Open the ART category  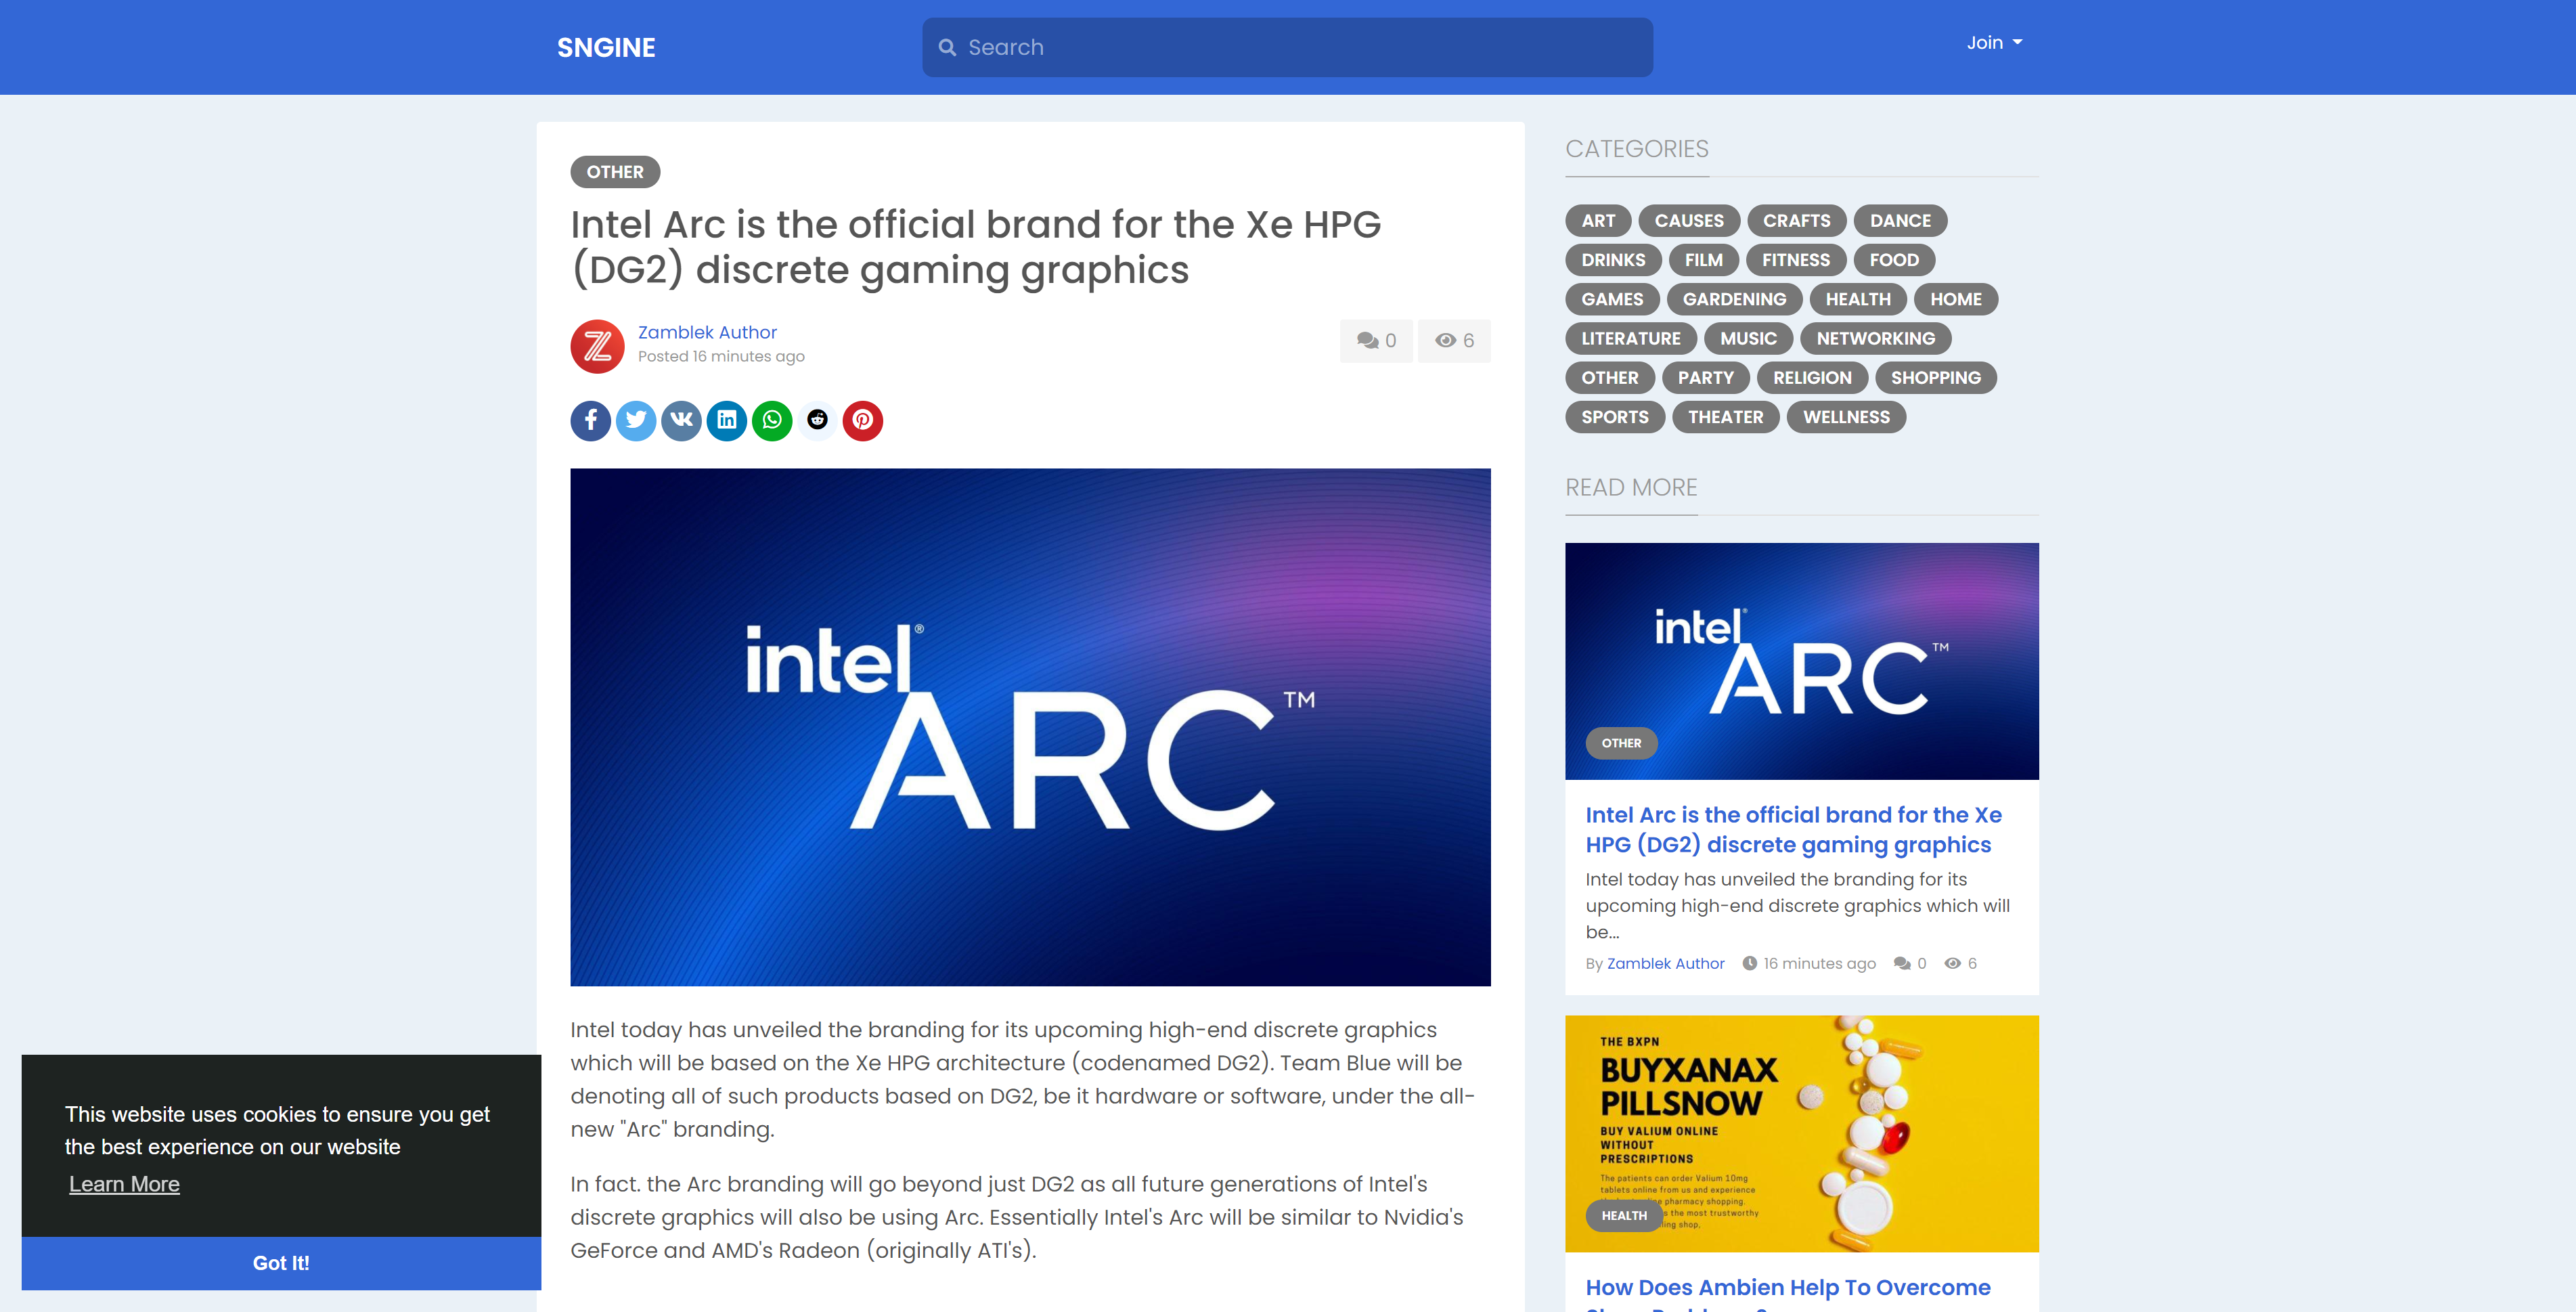click(1598, 221)
